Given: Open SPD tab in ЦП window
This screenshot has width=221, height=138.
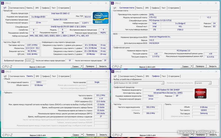Looking at the screenshot, I should coord(37,8).
